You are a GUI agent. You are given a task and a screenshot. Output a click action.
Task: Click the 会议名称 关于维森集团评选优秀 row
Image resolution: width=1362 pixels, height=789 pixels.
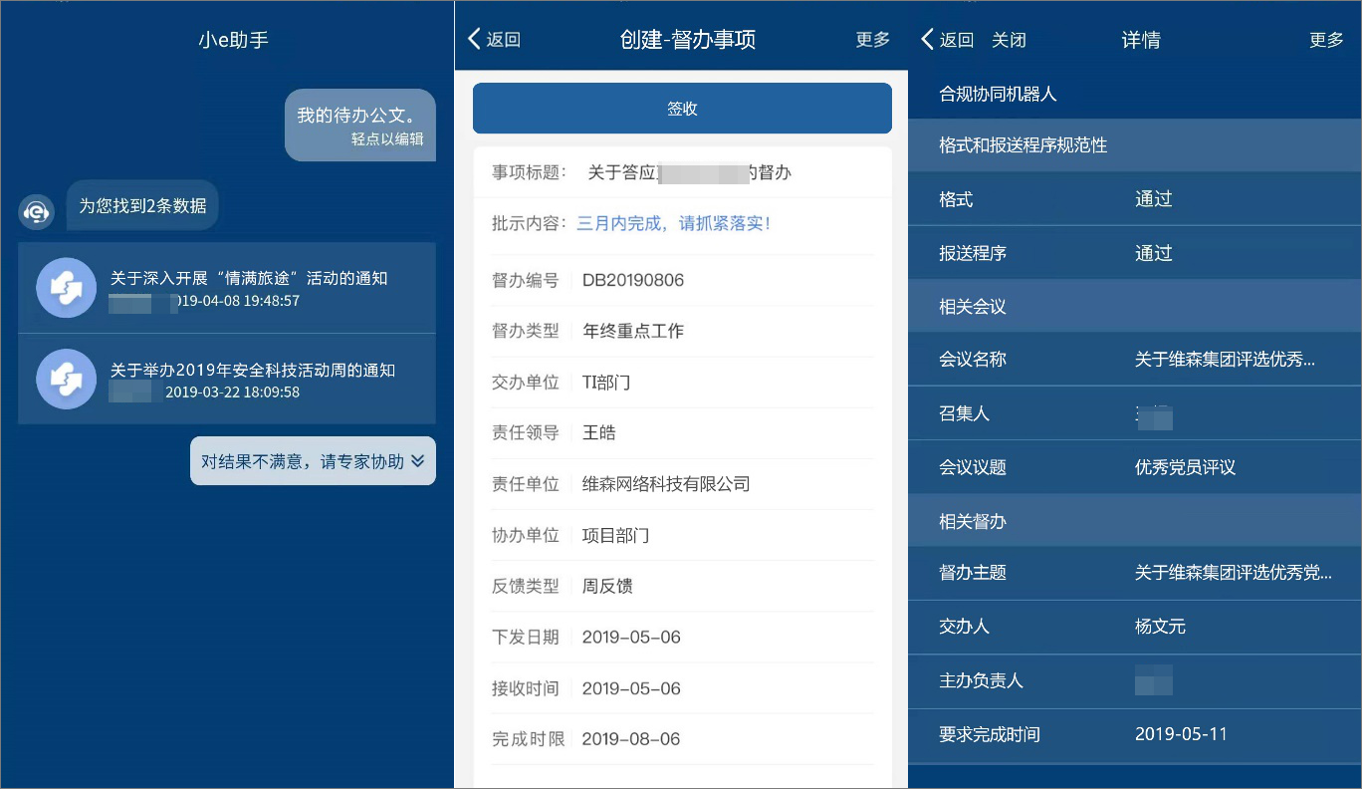pos(1135,359)
